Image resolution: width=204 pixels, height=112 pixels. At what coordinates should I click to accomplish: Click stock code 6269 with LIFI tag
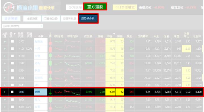pyautogui.click(x=22, y=107)
